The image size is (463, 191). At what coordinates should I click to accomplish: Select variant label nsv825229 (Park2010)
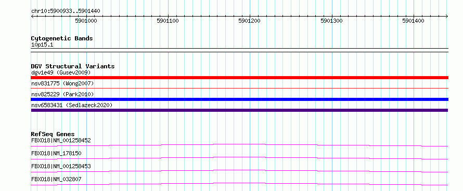point(62,94)
